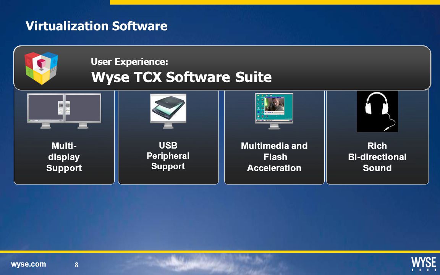440x275 pixels.
Task: Select the USB Peripheral Support label
Action: coord(168,156)
